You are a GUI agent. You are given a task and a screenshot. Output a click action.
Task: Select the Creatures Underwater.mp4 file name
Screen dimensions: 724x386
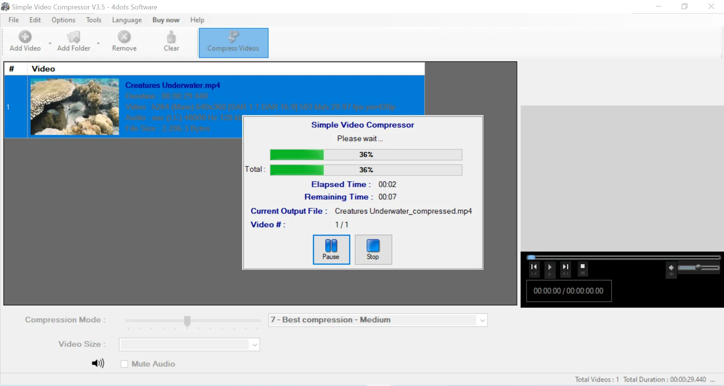(173, 85)
